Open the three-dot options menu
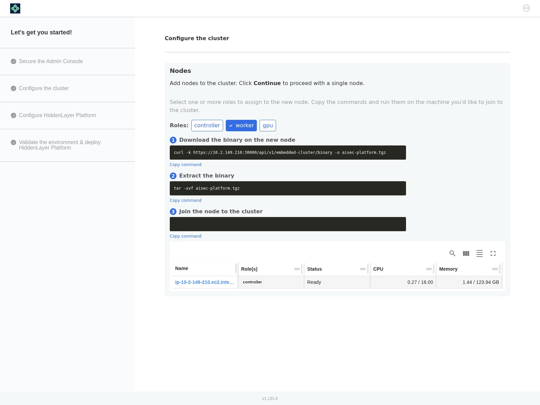 click(x=526, y=8)
